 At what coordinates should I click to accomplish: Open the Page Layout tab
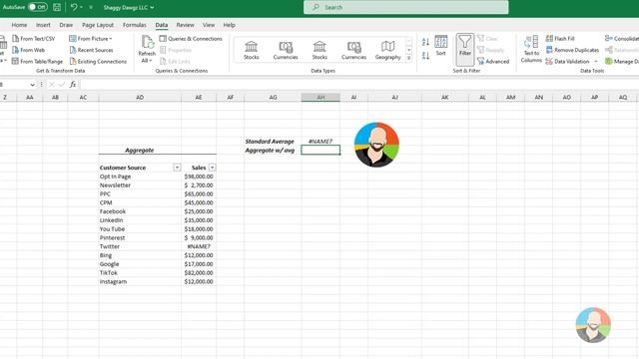(98, 25)
